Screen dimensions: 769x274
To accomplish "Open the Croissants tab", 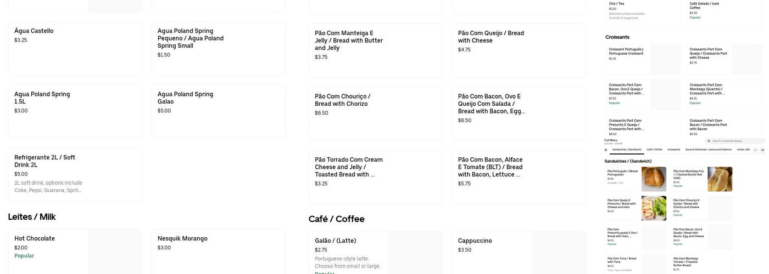I will (673, 150).
